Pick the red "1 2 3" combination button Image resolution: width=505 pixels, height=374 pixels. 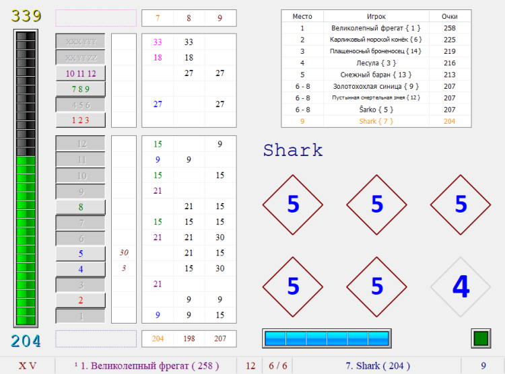coord(80,120)
